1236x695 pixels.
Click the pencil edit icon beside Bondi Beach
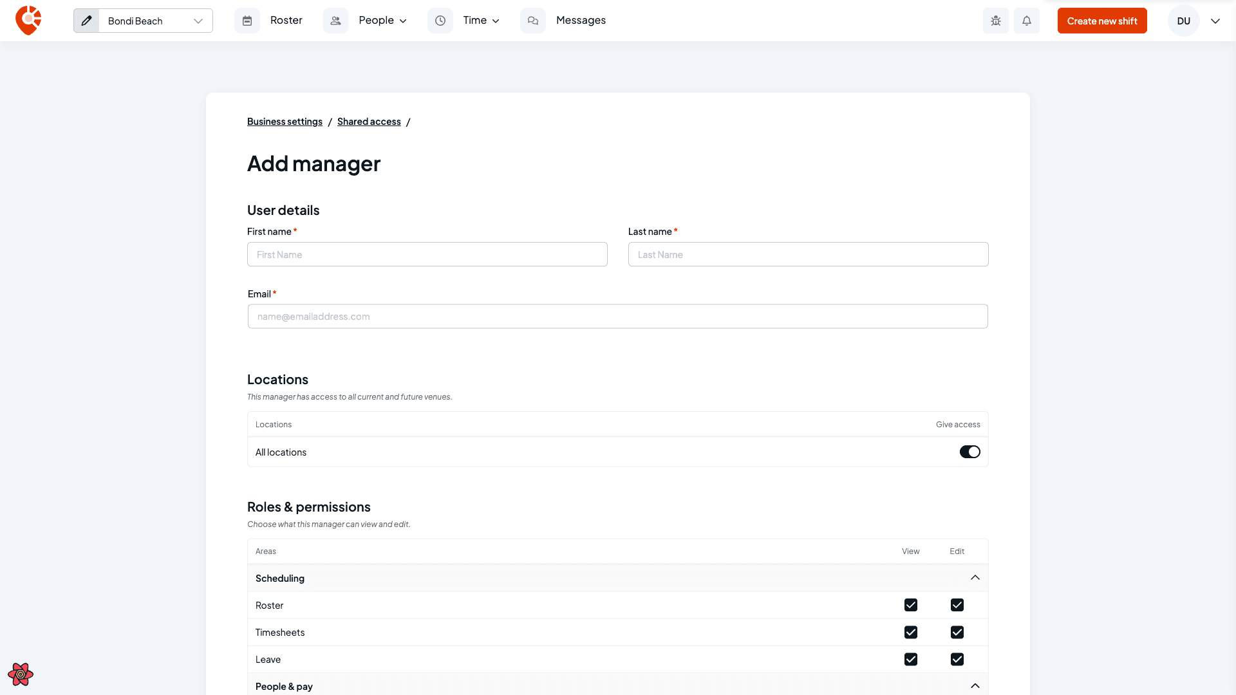click(x=86, y=21)
